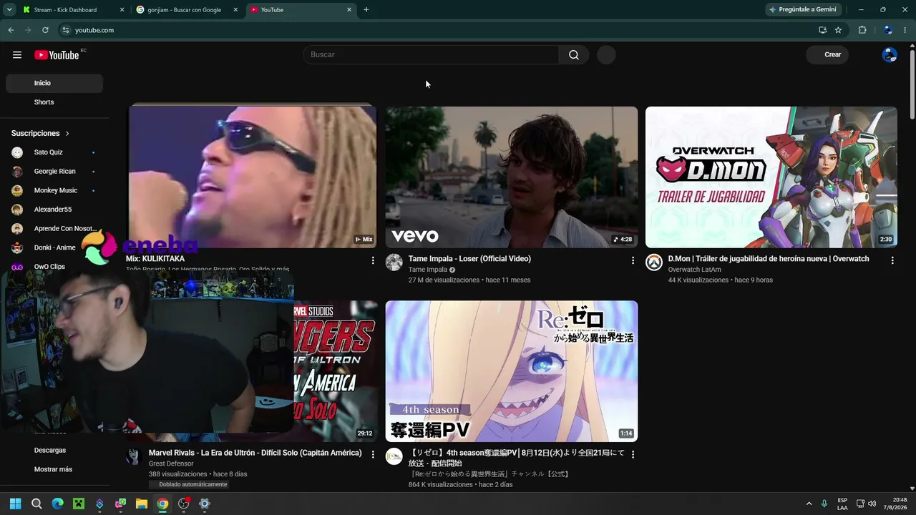916x515 pixels.
Task: Play the Mix: KULIKITAKA thumbnail
Action: [x=252, y=177]
